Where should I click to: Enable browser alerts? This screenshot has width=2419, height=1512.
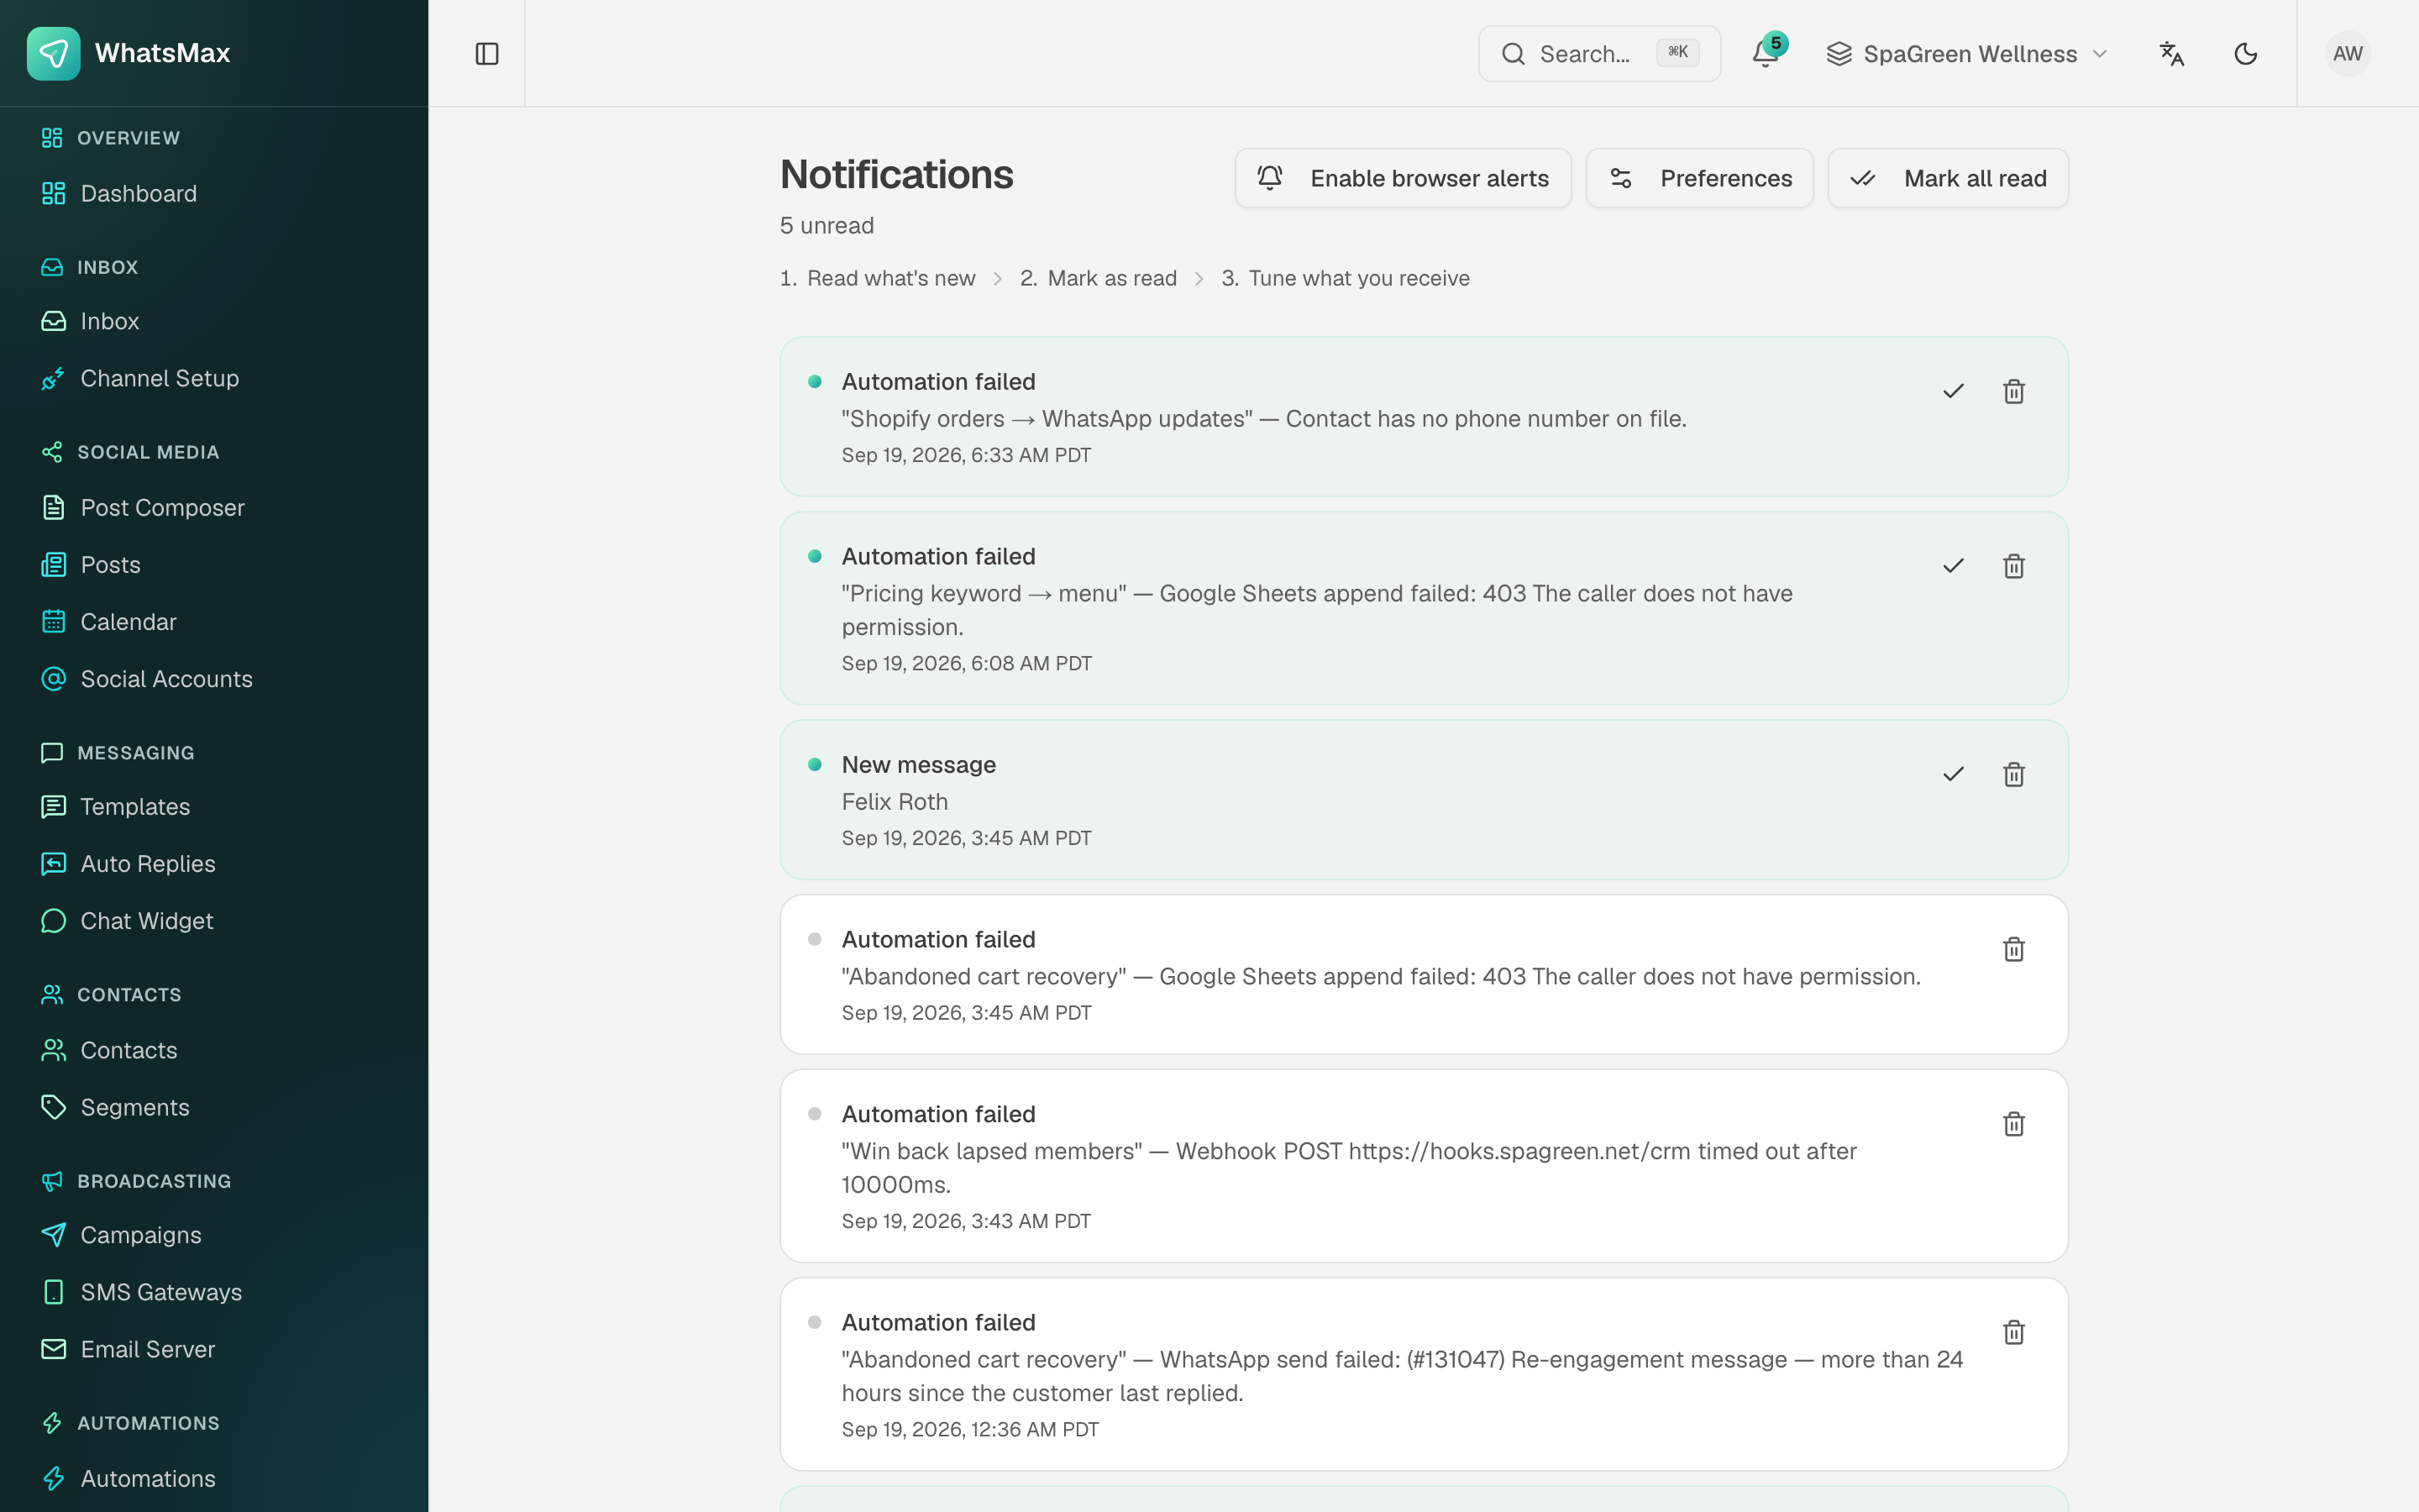pyautogui.click(x=1403, y=178)
